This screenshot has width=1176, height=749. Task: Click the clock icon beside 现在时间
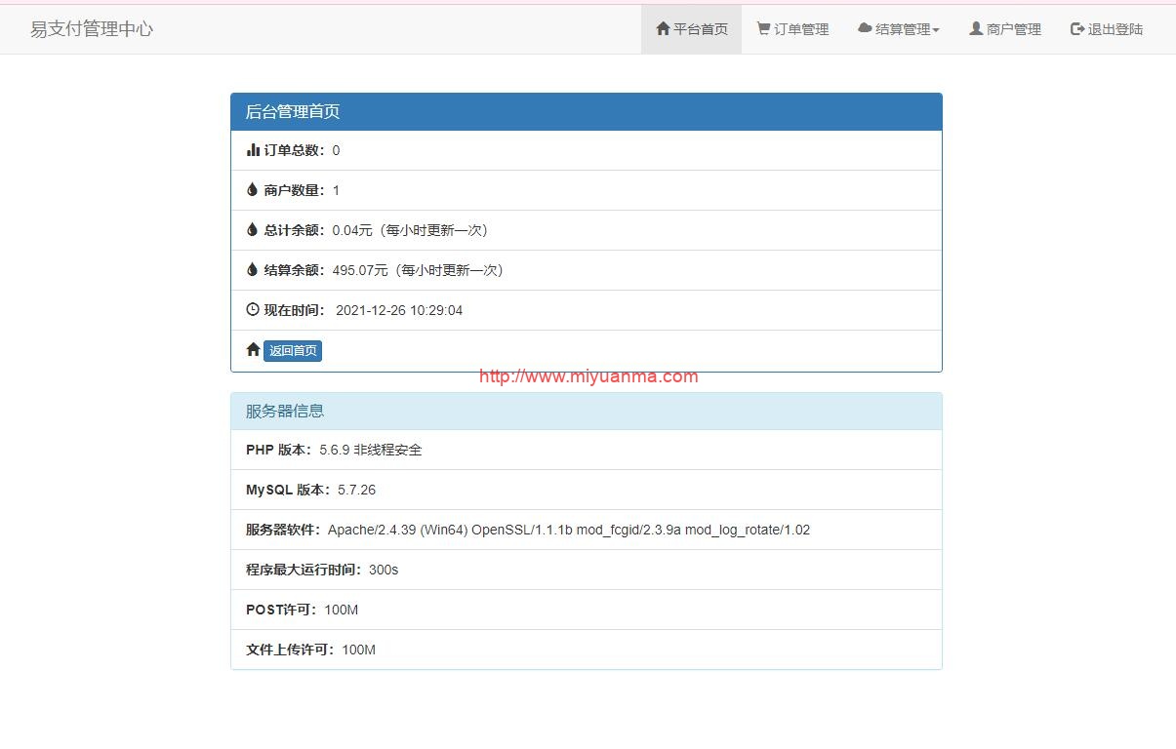(x=253, y=309)
